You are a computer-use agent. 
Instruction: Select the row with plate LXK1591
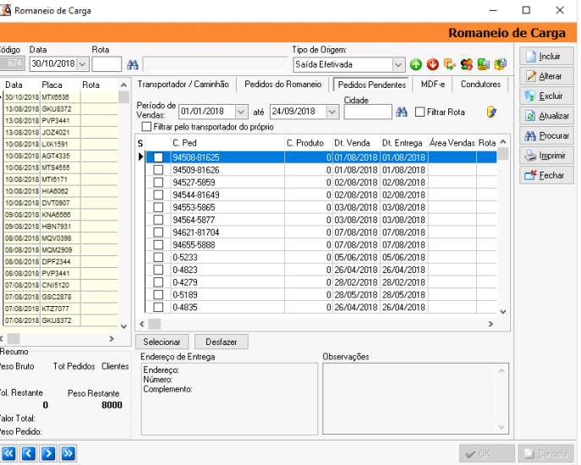[60, 144]
